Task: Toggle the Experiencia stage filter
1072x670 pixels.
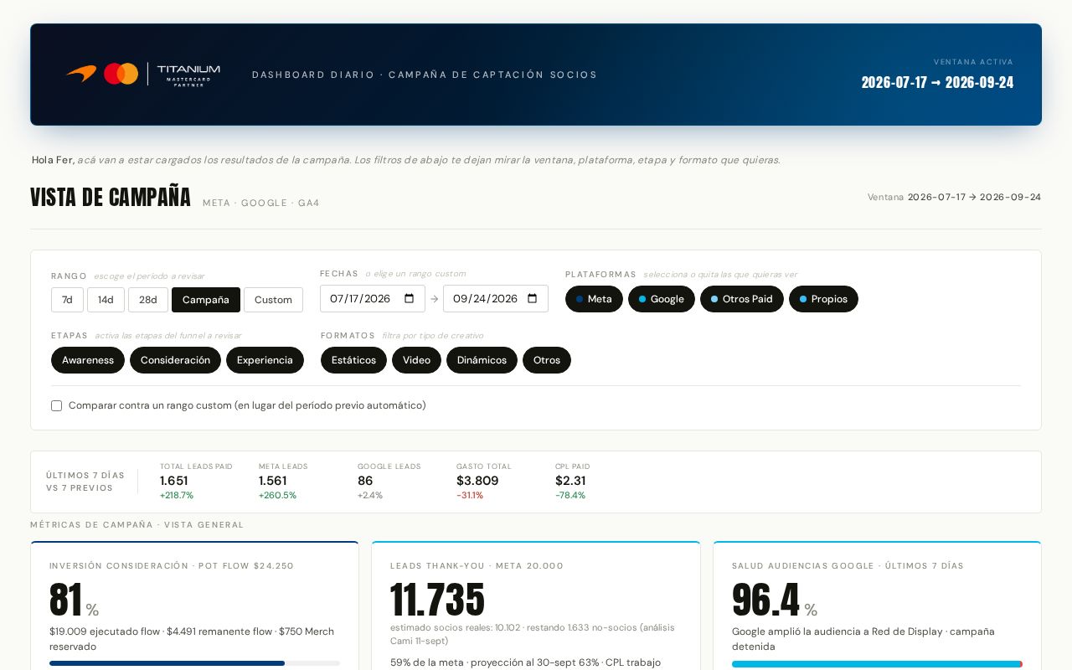Action: (265, 360)
